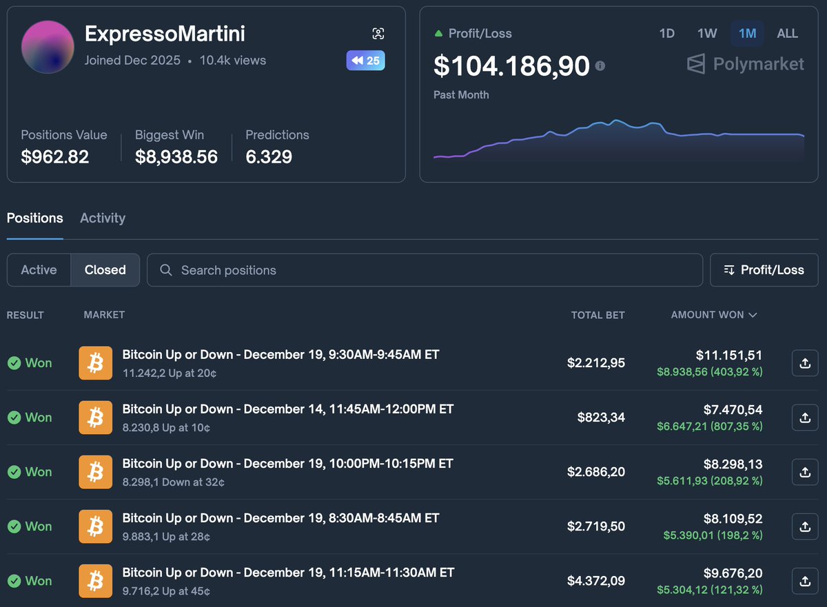Screen dimensions: 827x607
Task: Click Bitcoin icon of the 11:15AM-11:30AM market
Action: [x=95, y=581]
